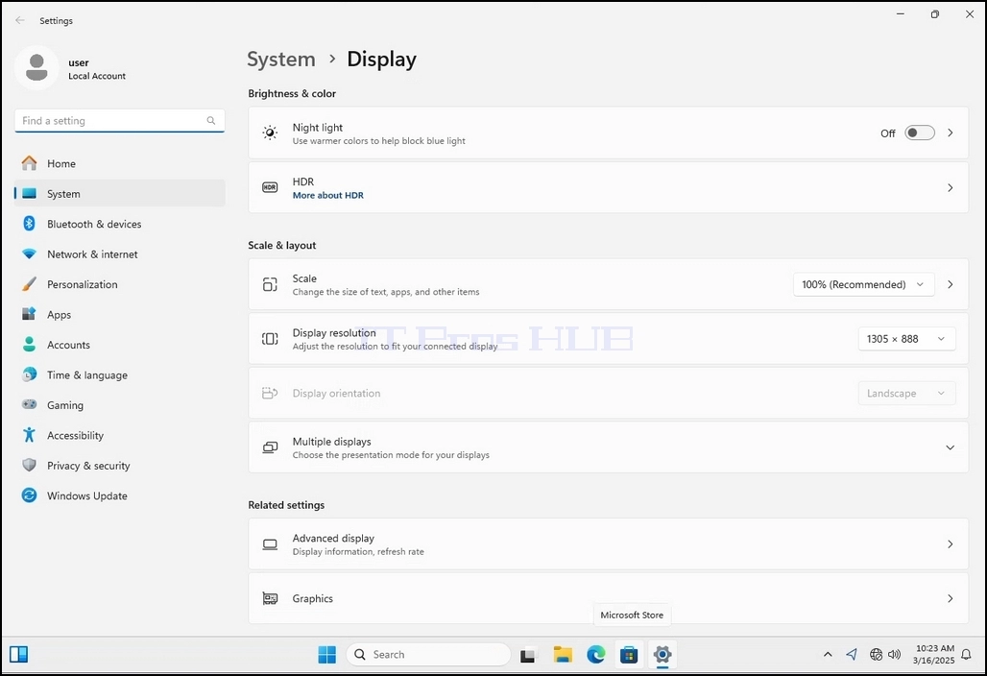Click the Settings gear on the taskbar
This screenshot has height=676, width=987.
pos(662,655)
